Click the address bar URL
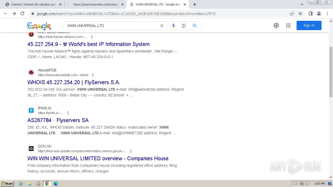The width and height of the screenshot is (333, 187). click(126, 14)
